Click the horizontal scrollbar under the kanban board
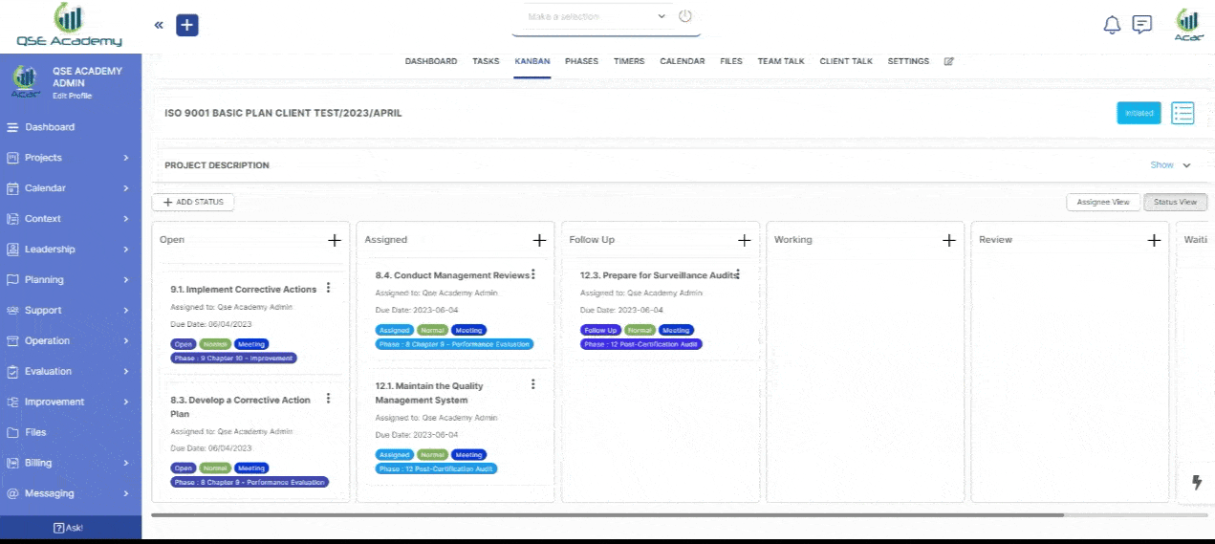The image size is (1215, 544). coord(607,515)
